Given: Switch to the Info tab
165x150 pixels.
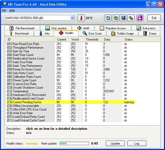Looking at the screenshot, I should 44,34.
